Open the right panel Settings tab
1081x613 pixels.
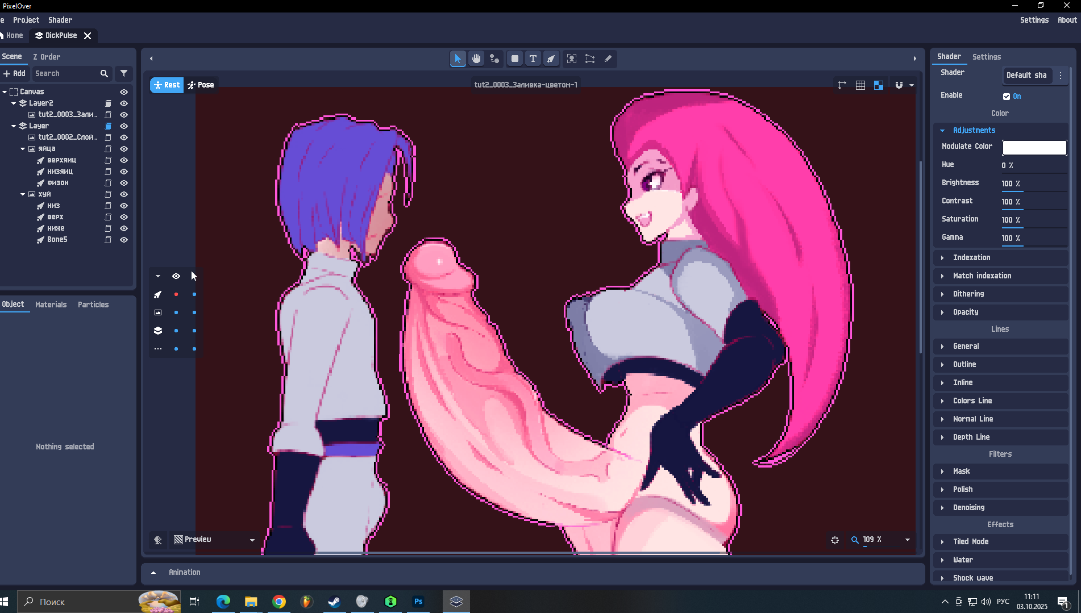[x=987, y=57]
